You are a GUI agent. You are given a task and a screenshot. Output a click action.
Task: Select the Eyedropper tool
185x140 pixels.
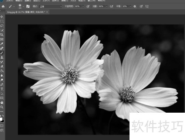click(2, 44)
